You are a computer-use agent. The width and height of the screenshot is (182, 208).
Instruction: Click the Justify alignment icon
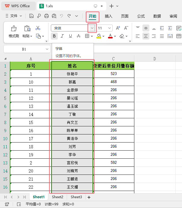[162, 36]
